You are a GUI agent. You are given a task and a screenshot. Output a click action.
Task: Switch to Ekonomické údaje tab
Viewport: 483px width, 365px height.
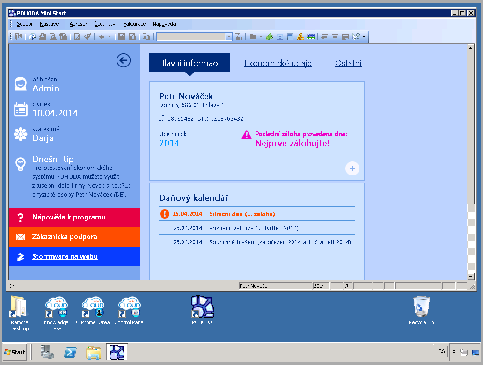[x=278, y=63]
